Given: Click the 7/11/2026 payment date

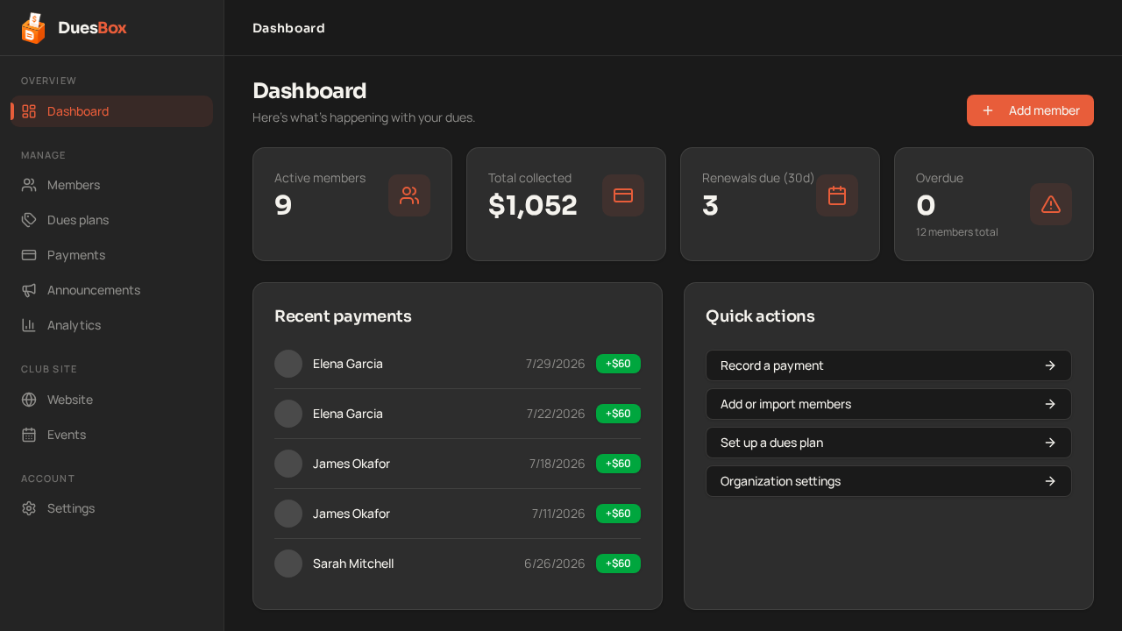Looking at the screenshot, I should [x=558, y=514].
